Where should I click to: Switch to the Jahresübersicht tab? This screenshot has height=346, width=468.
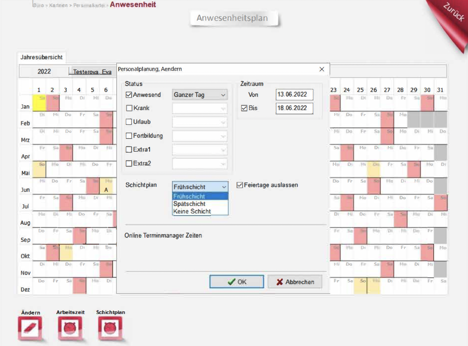[x=42, y=57]
